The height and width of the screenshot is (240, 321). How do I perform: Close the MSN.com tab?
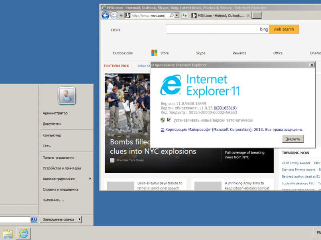(248, 16)
